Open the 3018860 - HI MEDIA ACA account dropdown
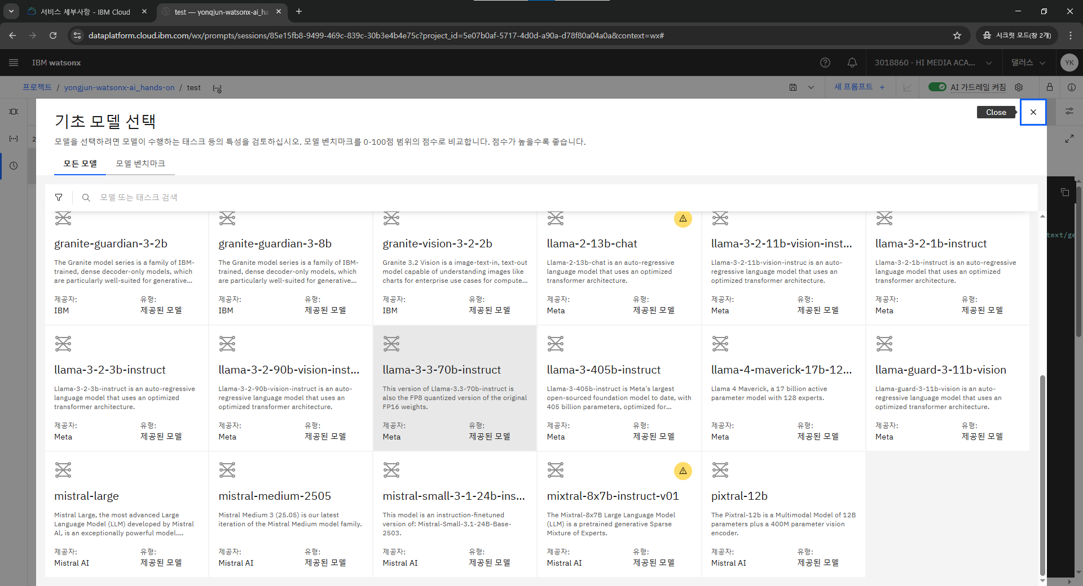 [933, 63]
